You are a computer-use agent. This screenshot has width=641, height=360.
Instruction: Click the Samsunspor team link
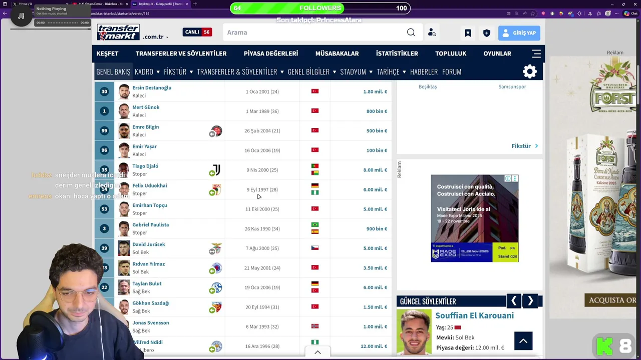(512, 86)
